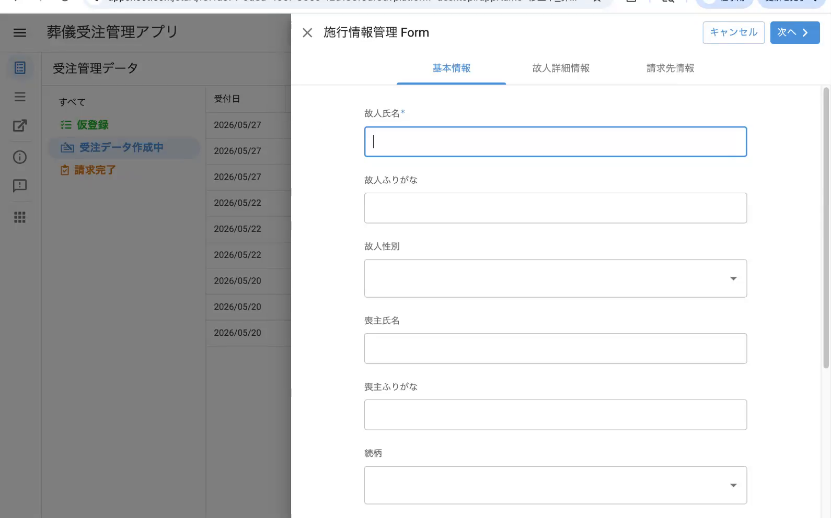
Task: Open the 故人性別 dropdown
Action: point(556,278)
